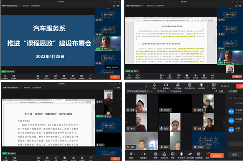Click the lightning-bolt icon in gallery-view bottom toolbar
243x161 pixels.
click(x=190, y=154)
